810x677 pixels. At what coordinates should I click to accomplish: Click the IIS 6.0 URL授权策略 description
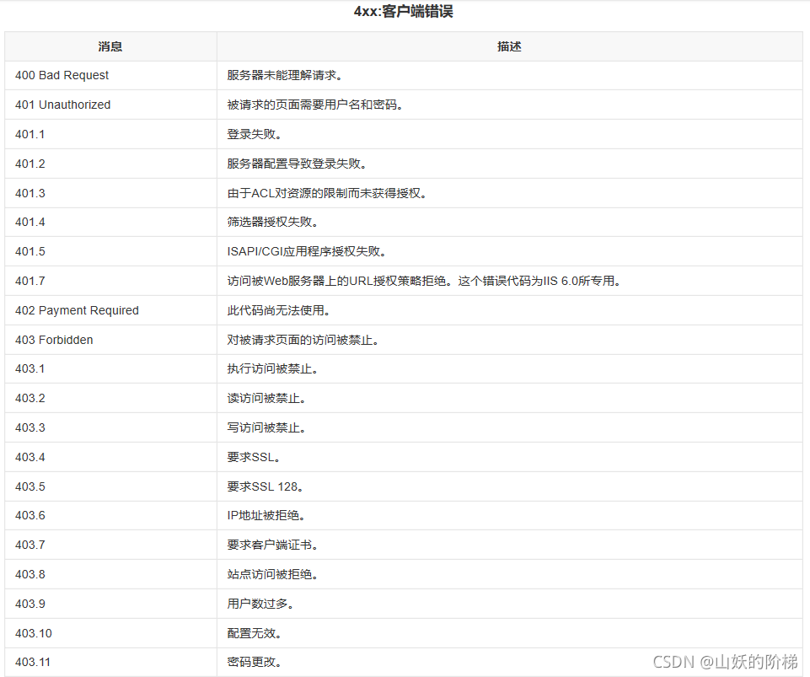point(424,281)
